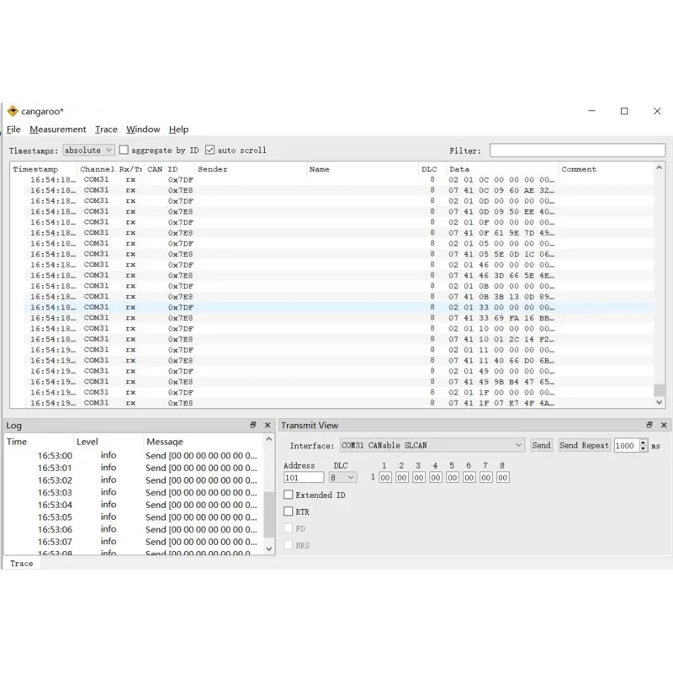Open the Window menu
The image size is (673, 673).
tap(143, 130)
